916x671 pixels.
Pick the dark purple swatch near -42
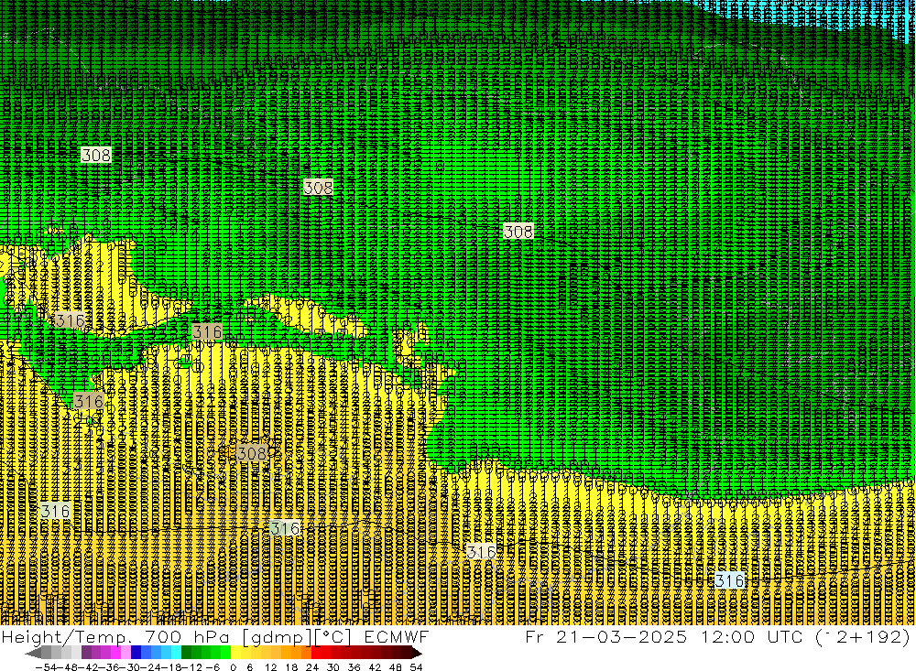[x=86, y=653]
